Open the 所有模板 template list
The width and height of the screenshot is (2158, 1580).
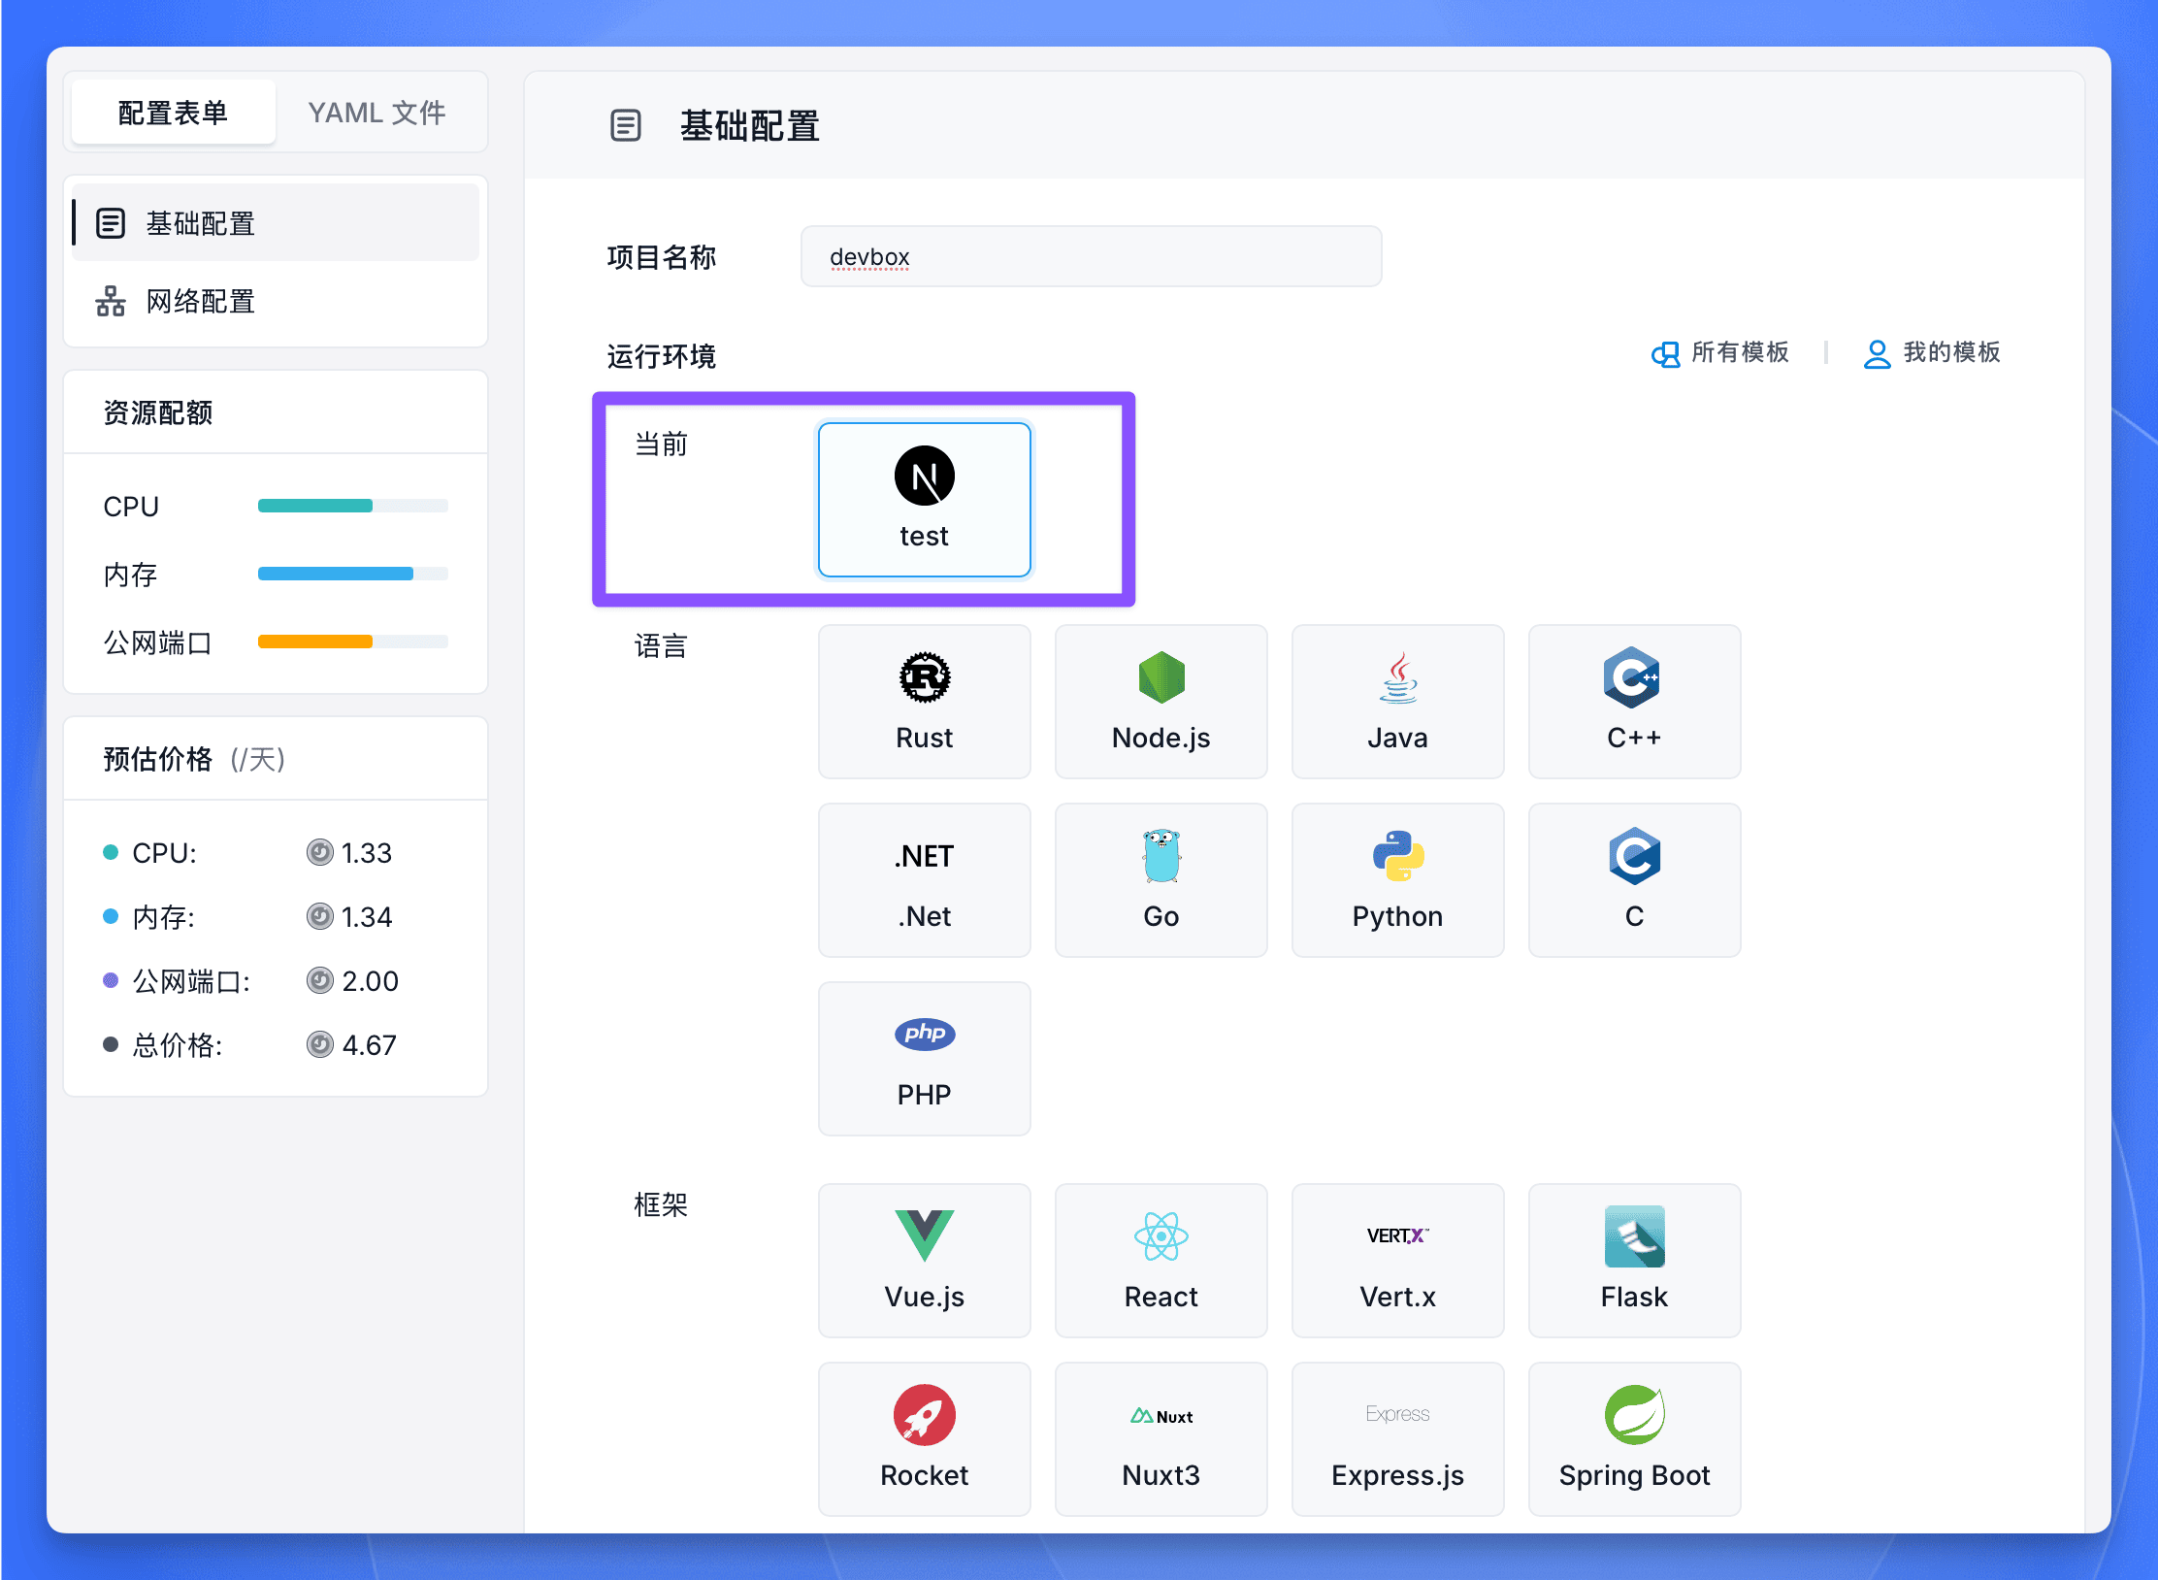(1719, 352)
